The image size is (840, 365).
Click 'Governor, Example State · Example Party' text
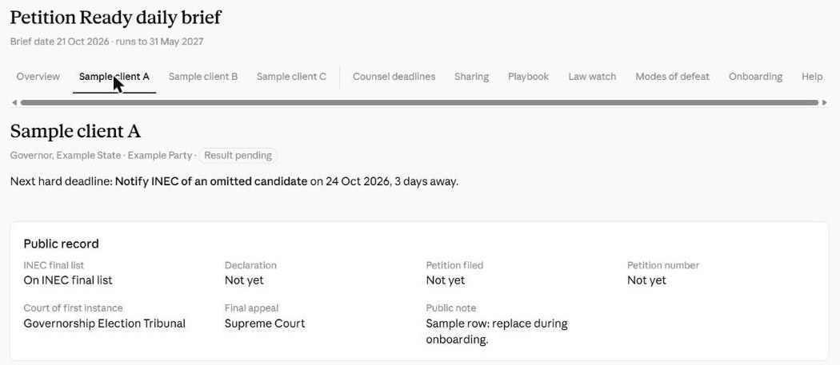coord(101,156)
